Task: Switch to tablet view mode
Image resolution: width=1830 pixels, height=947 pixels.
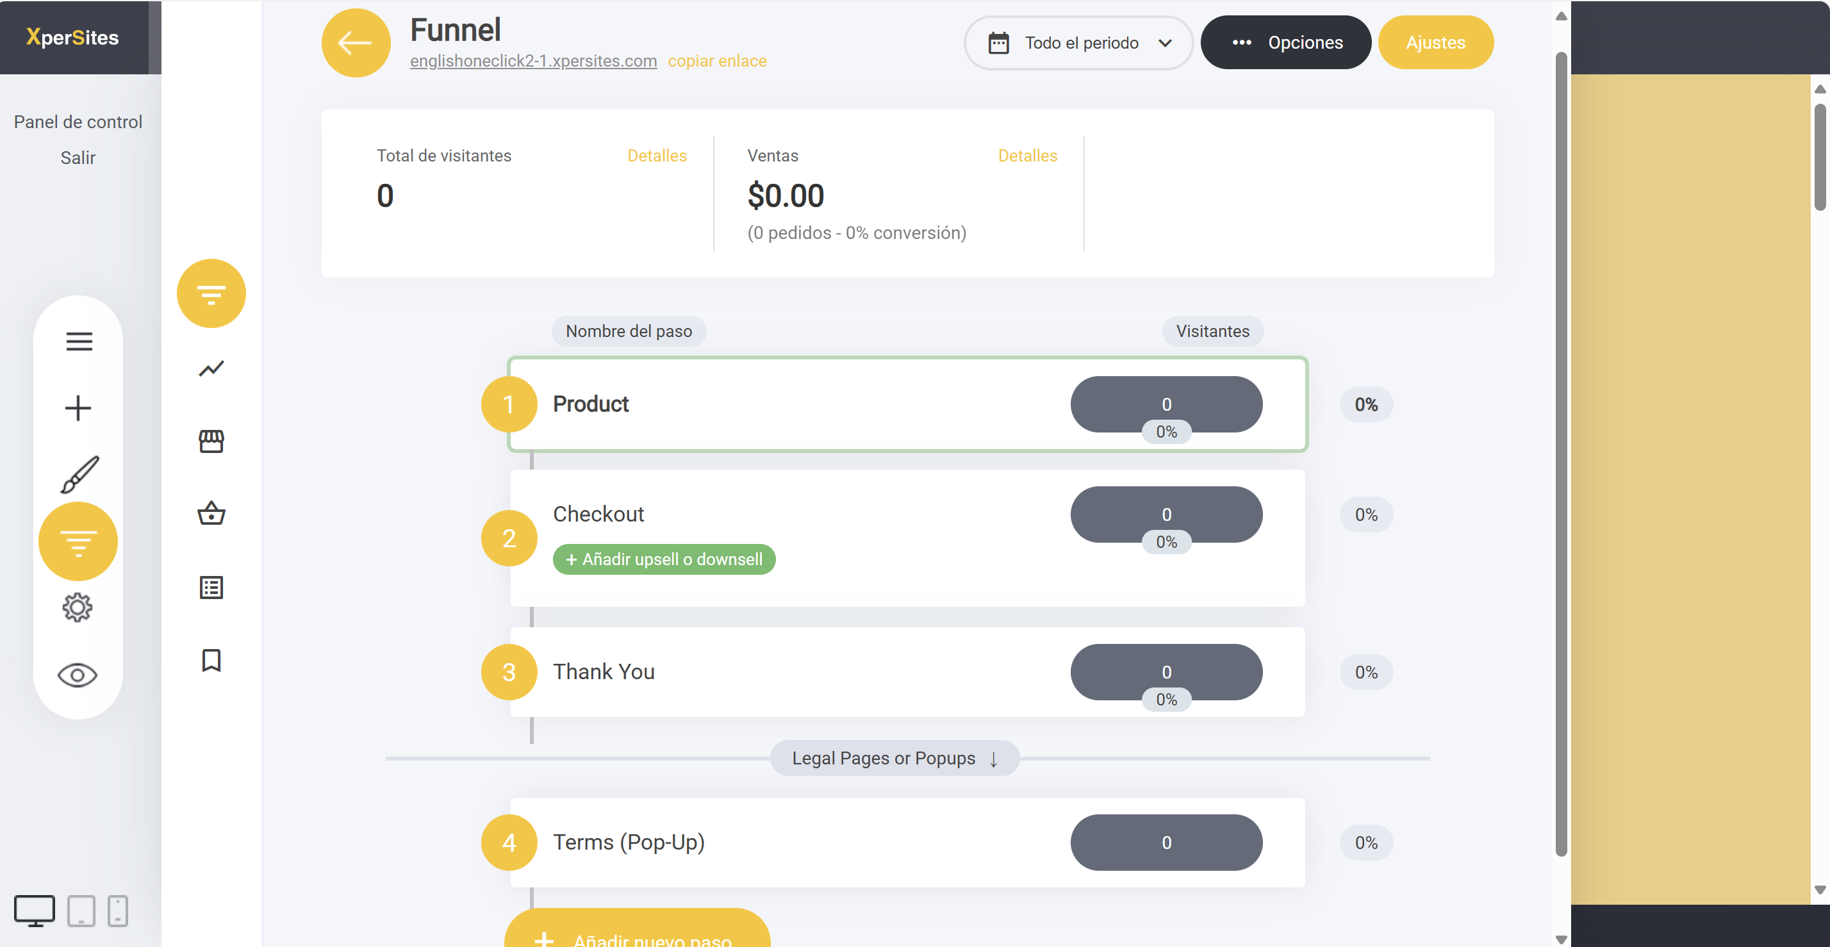Action: (81, 910)
